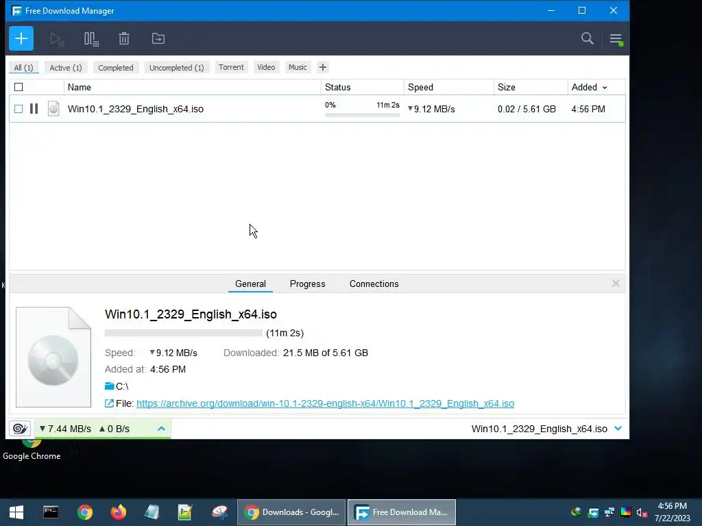702x526 pixels.
Task: Select the Completed filter tab
Action: [115, 68]
